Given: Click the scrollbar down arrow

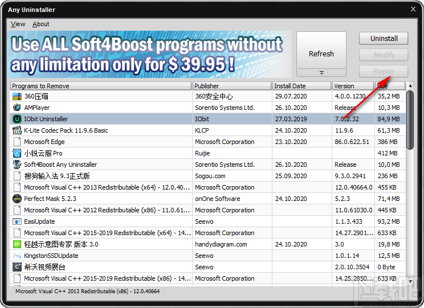Looking at the screenshot, I should [x=410, y=281].
